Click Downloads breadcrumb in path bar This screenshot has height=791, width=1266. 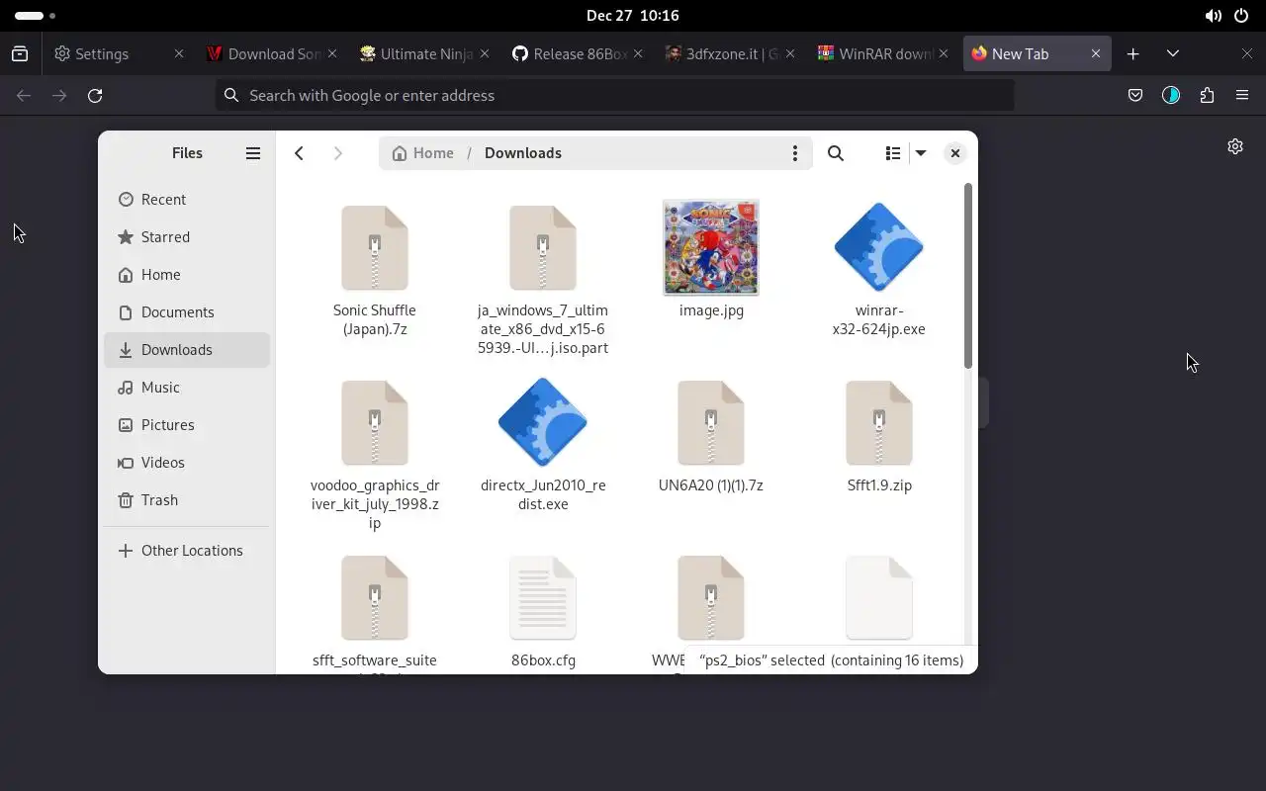pos(523,153)
